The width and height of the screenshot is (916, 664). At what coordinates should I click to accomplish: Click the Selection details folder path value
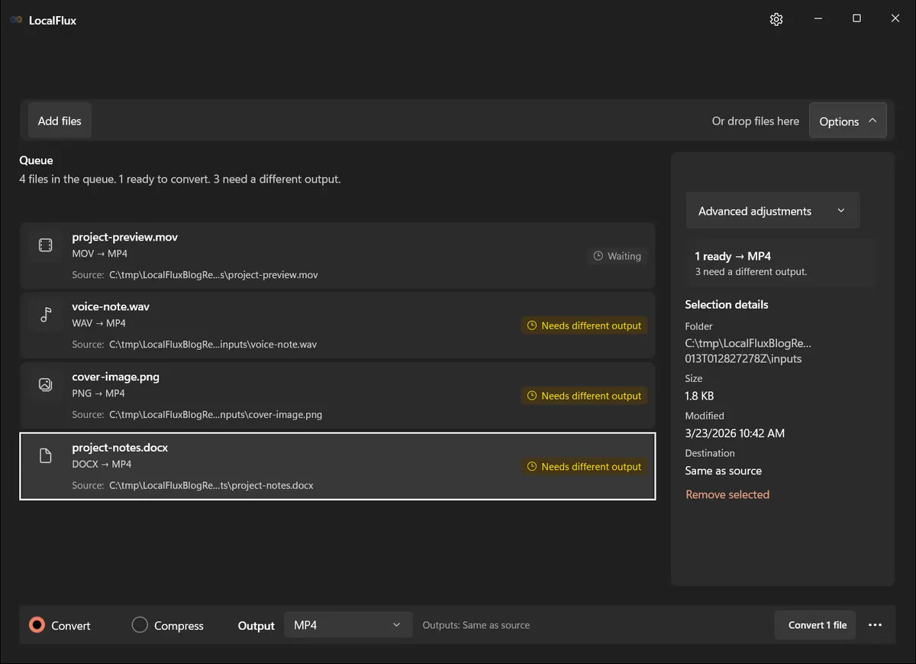coord(749,351)
